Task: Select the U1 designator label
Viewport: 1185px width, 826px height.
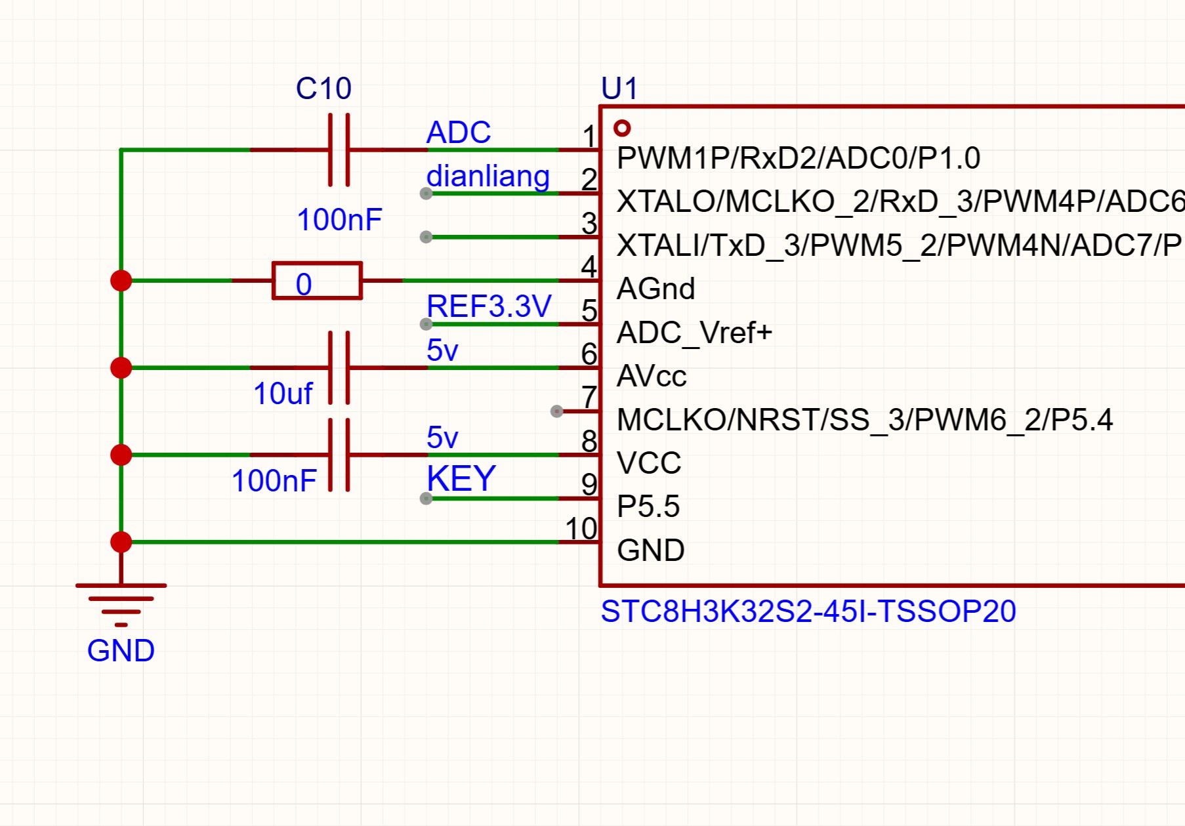Action: point(619,89)
